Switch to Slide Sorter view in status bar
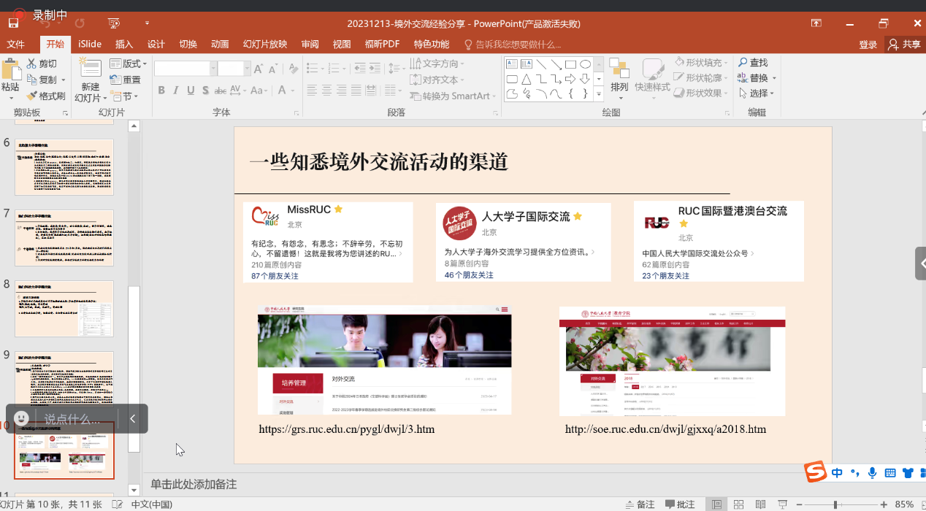926x511 pixels. (739, 504)
